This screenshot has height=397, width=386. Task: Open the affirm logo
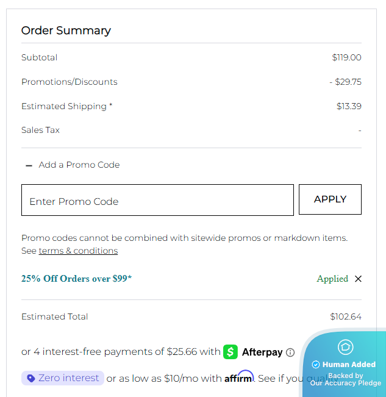coord(238,377)
